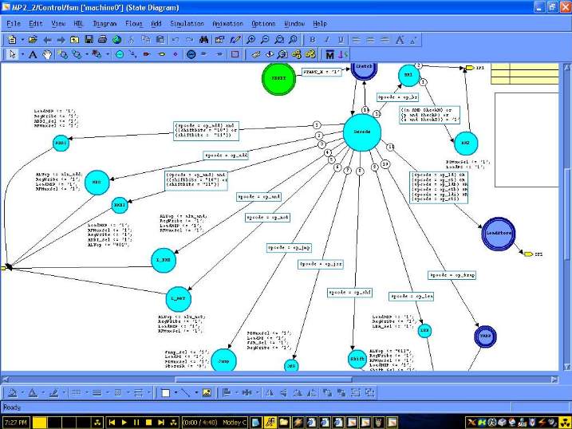The image size is (572, 429).
Task: Open the shape rectangle dropdown arrow
Action: (x=176, y=392)
